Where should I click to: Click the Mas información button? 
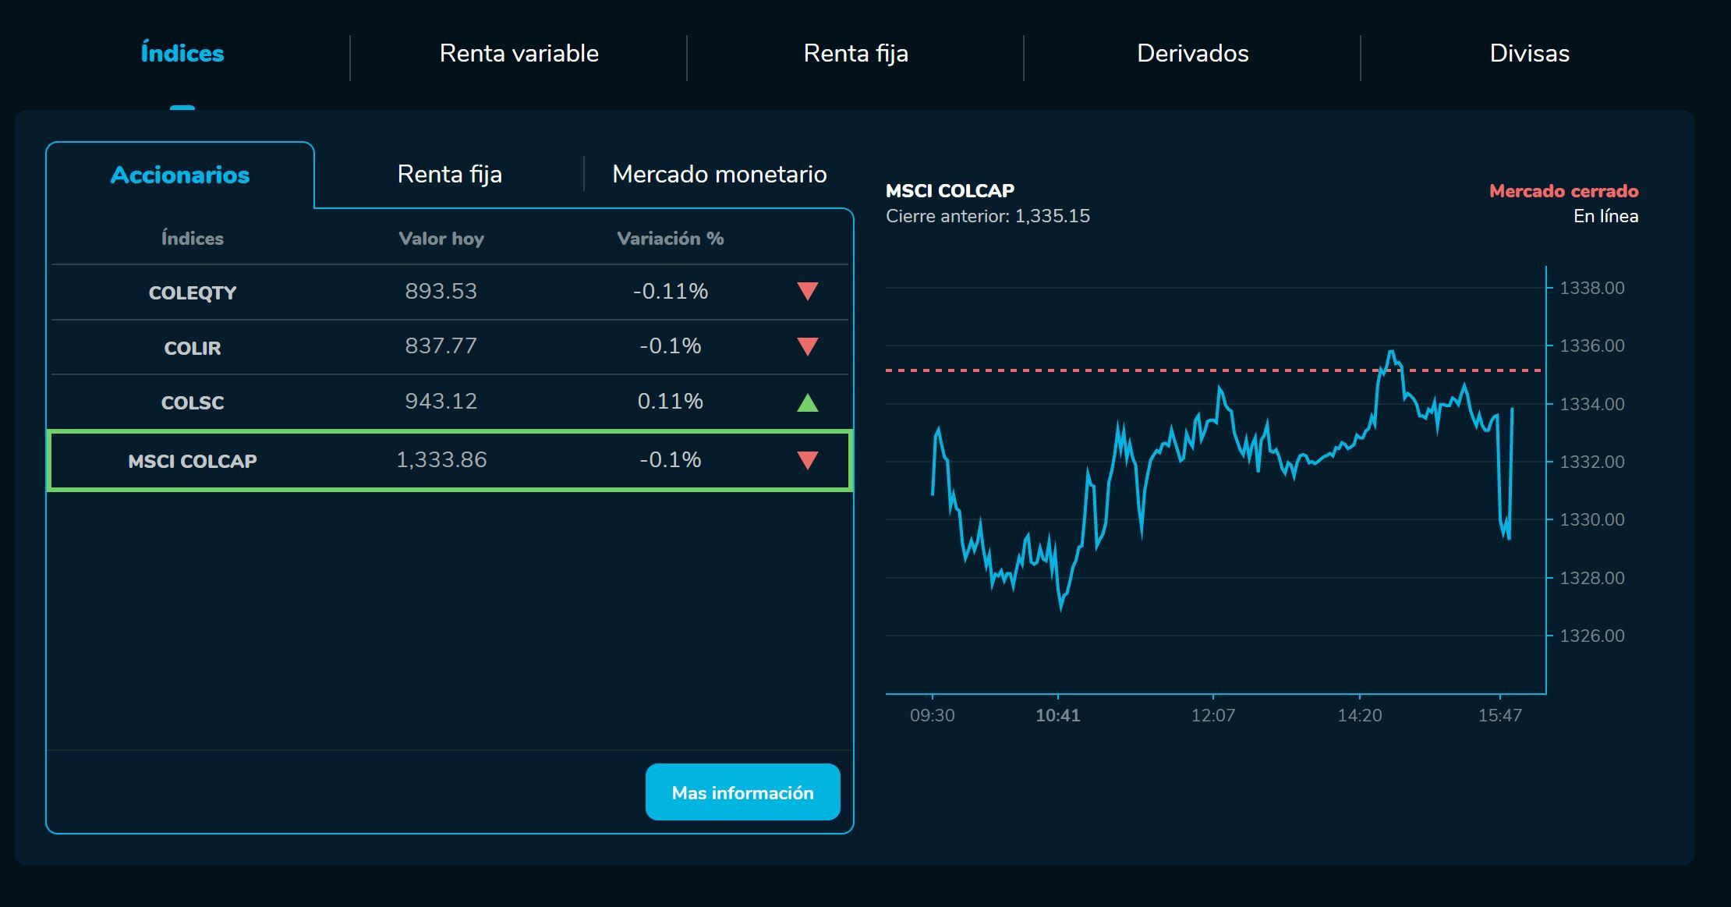(x=742, y=792)
